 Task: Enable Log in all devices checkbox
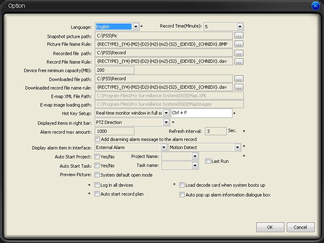tap(97, 185)
